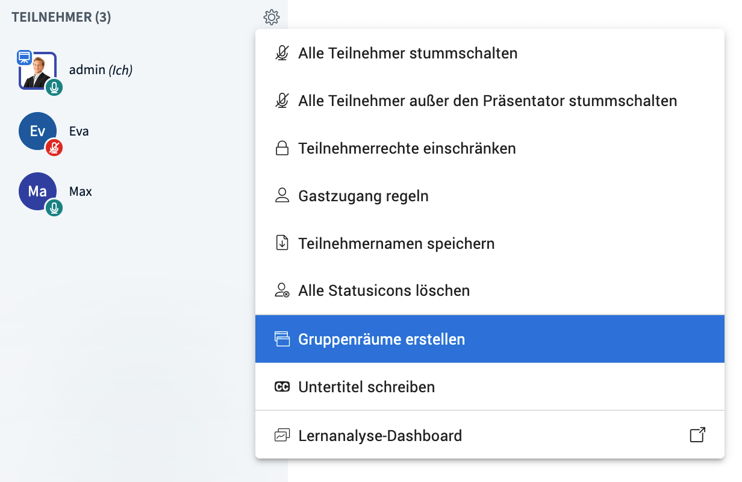Click Max's green microphone badge
Image resolution: width=742 pixels, height=482 pixels.
point(54,208)
